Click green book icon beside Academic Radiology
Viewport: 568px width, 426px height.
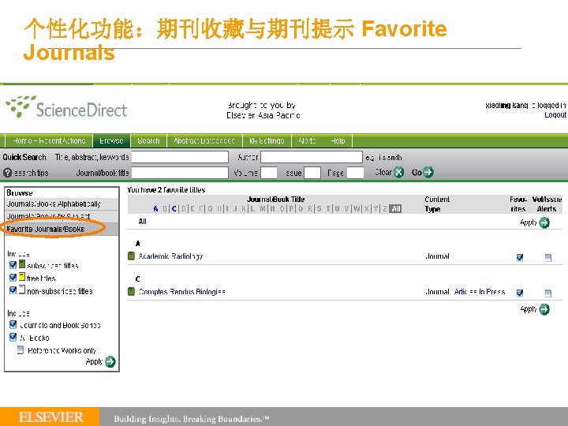point(132,256)
